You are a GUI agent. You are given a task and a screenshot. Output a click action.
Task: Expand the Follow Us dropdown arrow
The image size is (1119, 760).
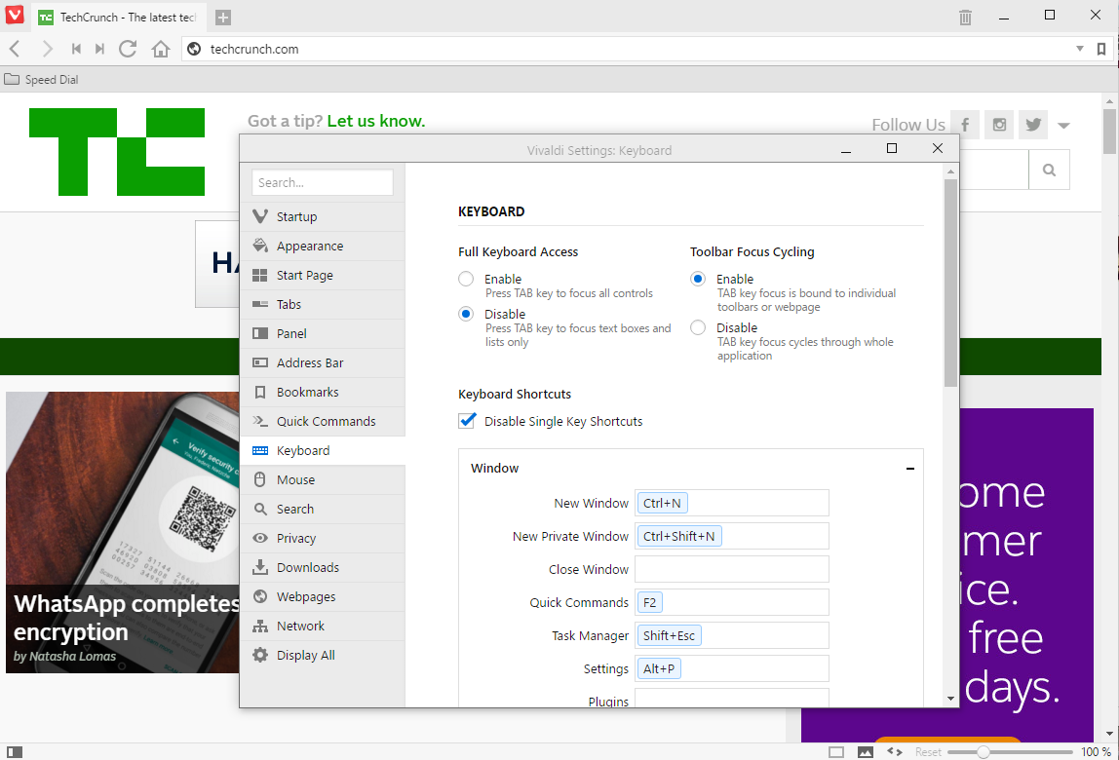[x=1063, y=126]
